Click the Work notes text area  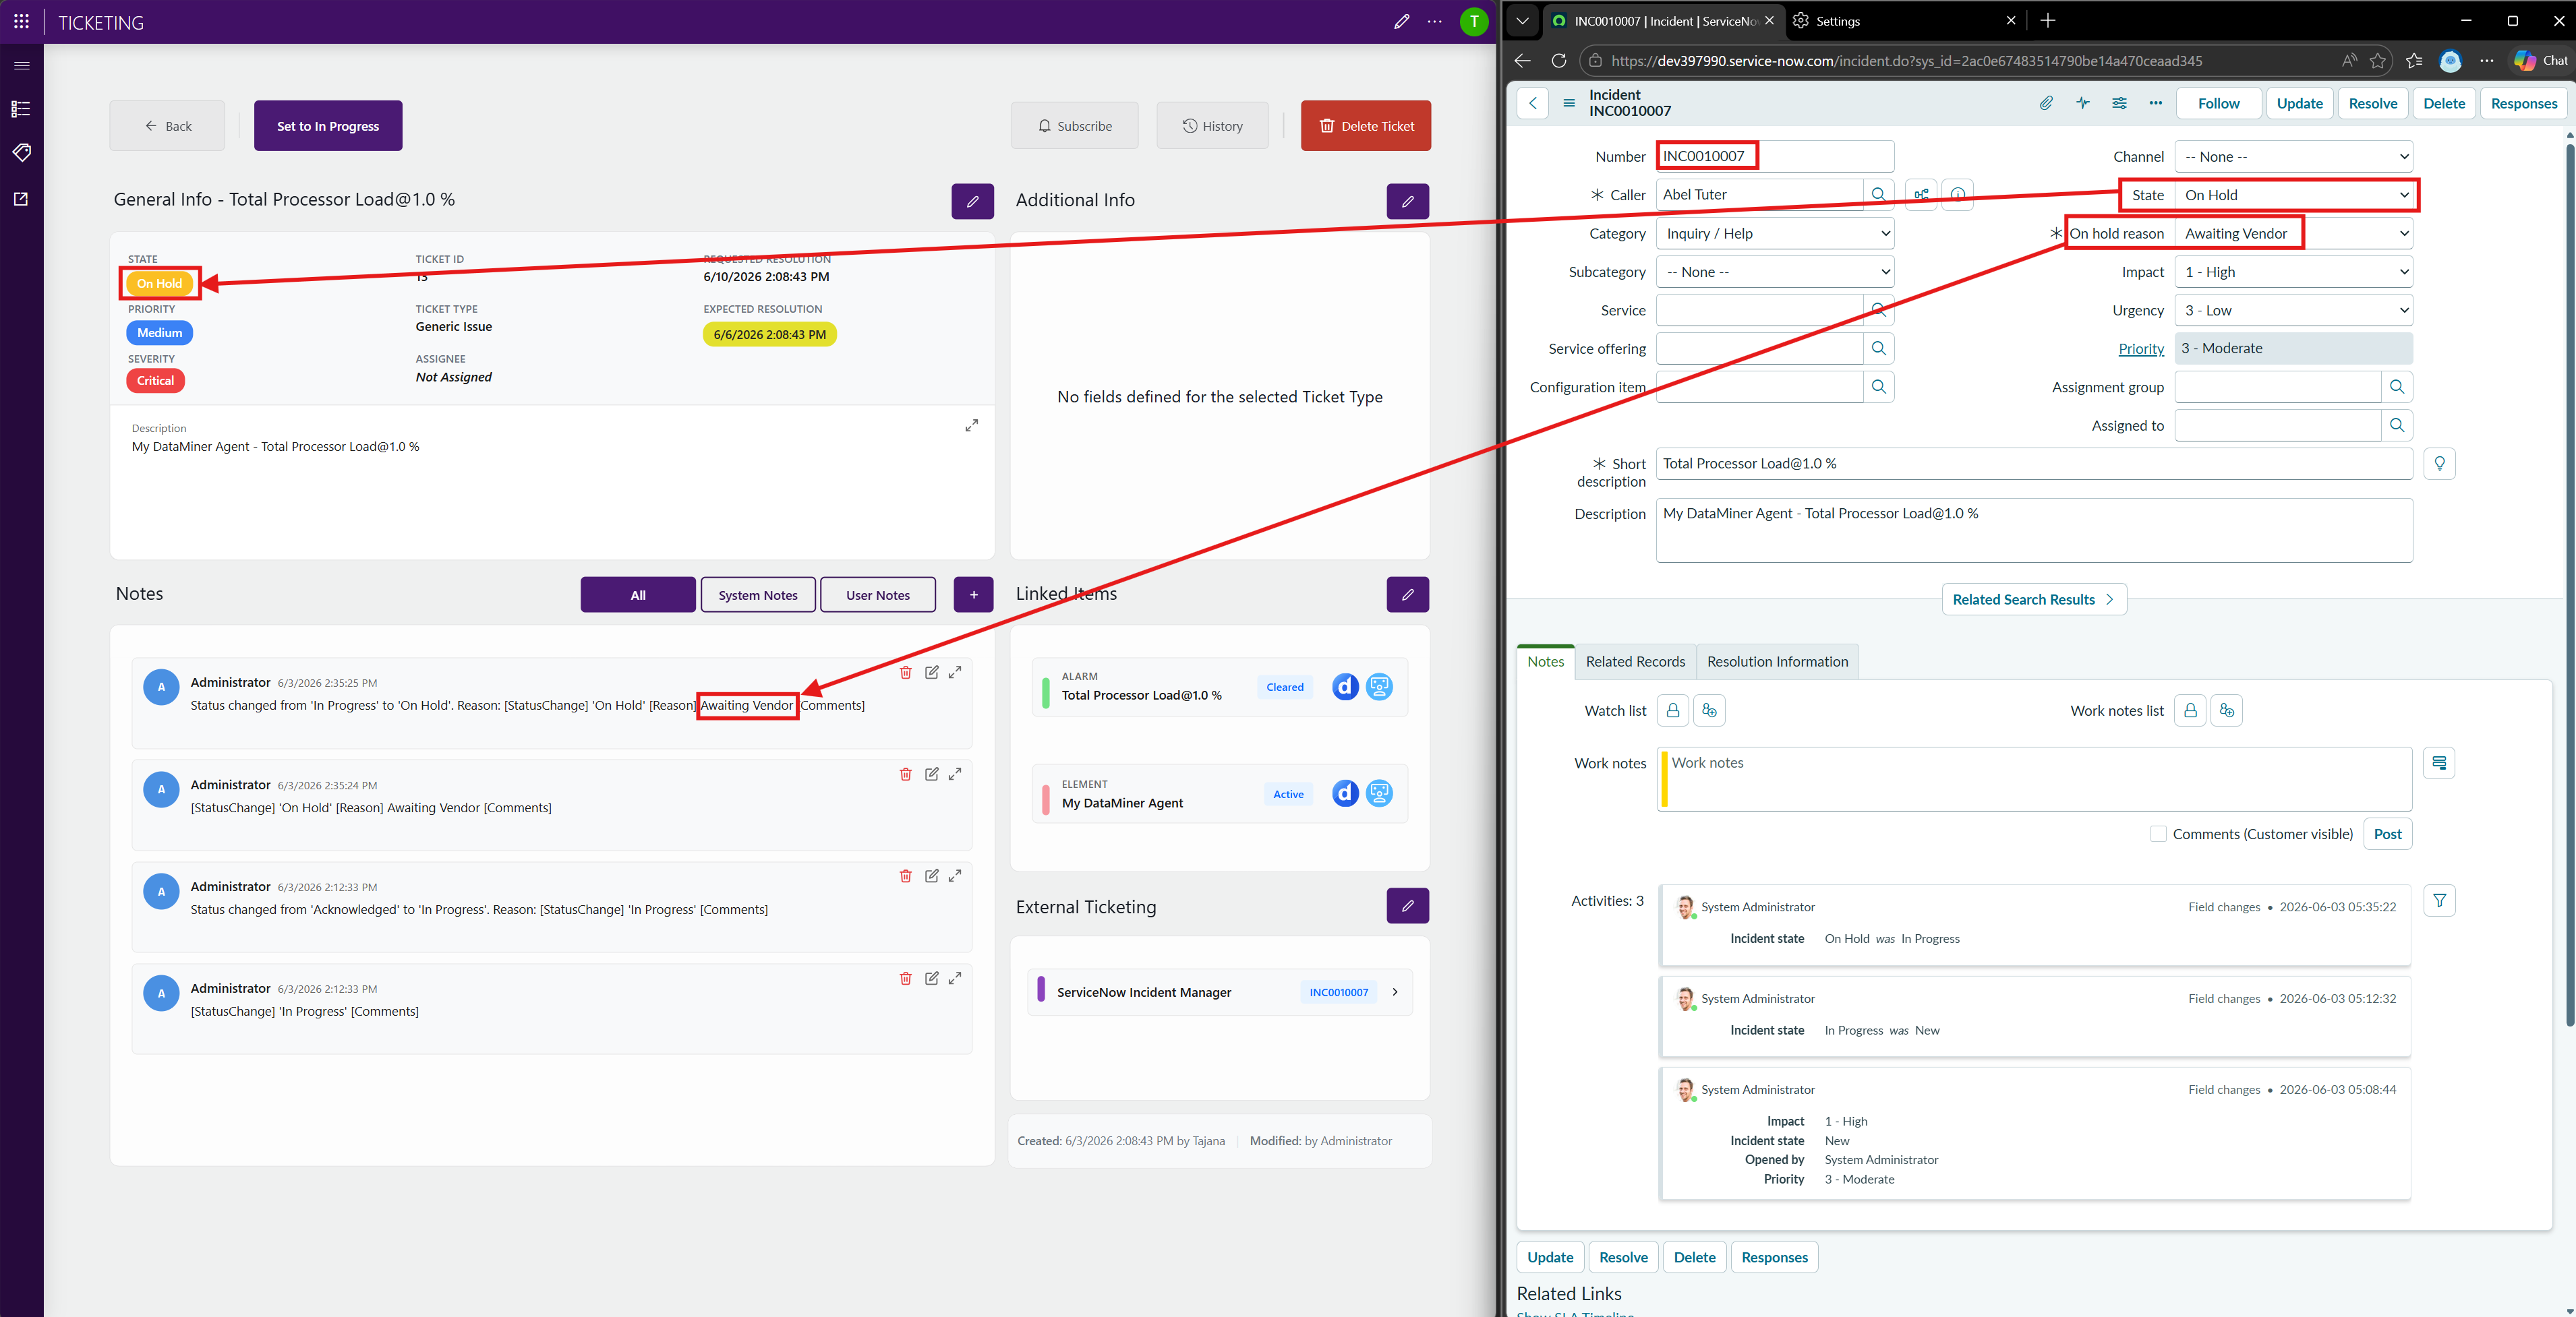point(2035,779)
